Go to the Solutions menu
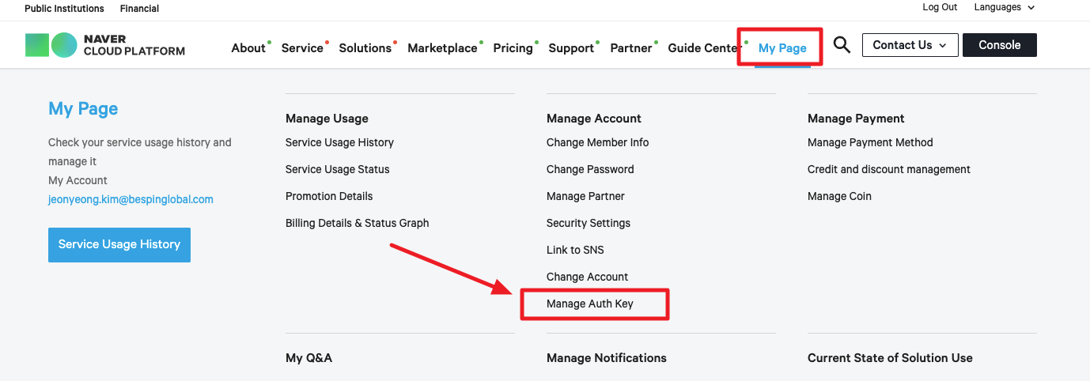 [365, 48]
